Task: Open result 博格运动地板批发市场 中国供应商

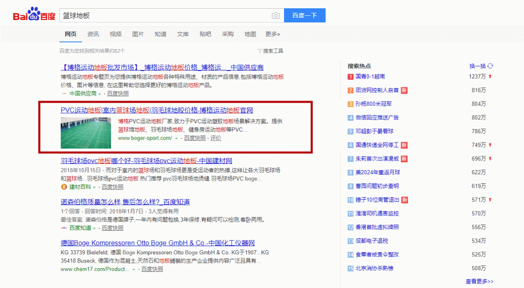Action: point(162,67)
